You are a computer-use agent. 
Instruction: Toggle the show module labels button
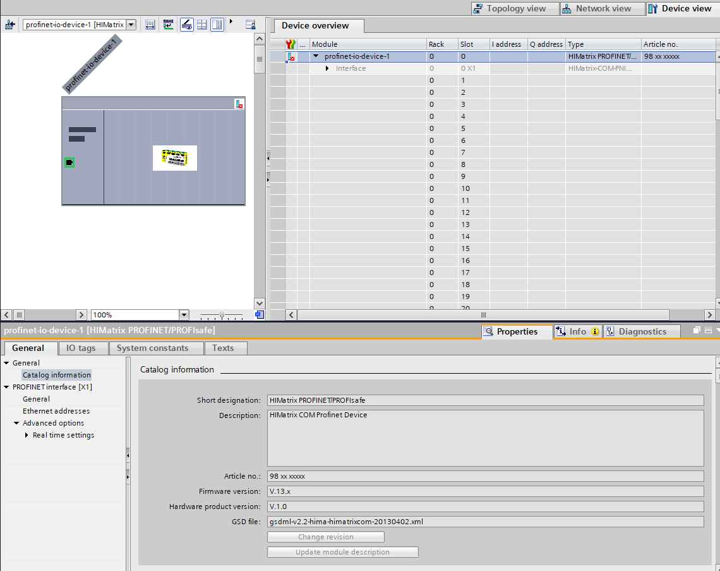(187, 25)
